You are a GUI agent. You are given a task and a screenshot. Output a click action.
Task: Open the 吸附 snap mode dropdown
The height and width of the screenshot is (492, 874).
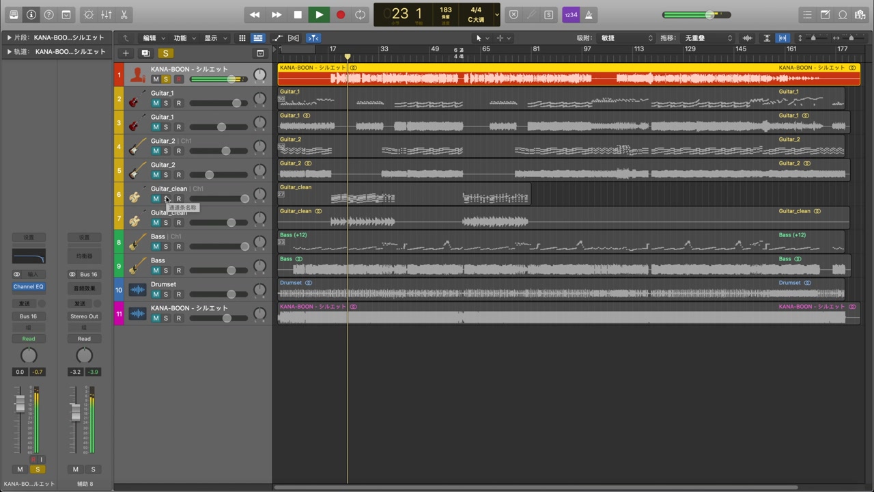point(626,38)
